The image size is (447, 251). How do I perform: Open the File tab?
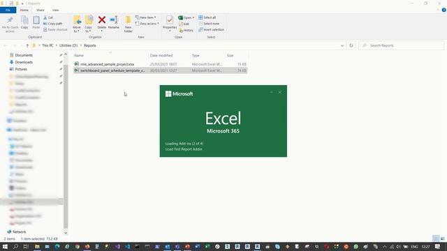[8, 10]
